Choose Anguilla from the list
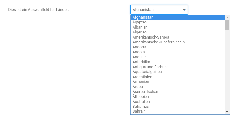Image resolution: width=236 pixels, height=121 pixels. coord(177,57)
